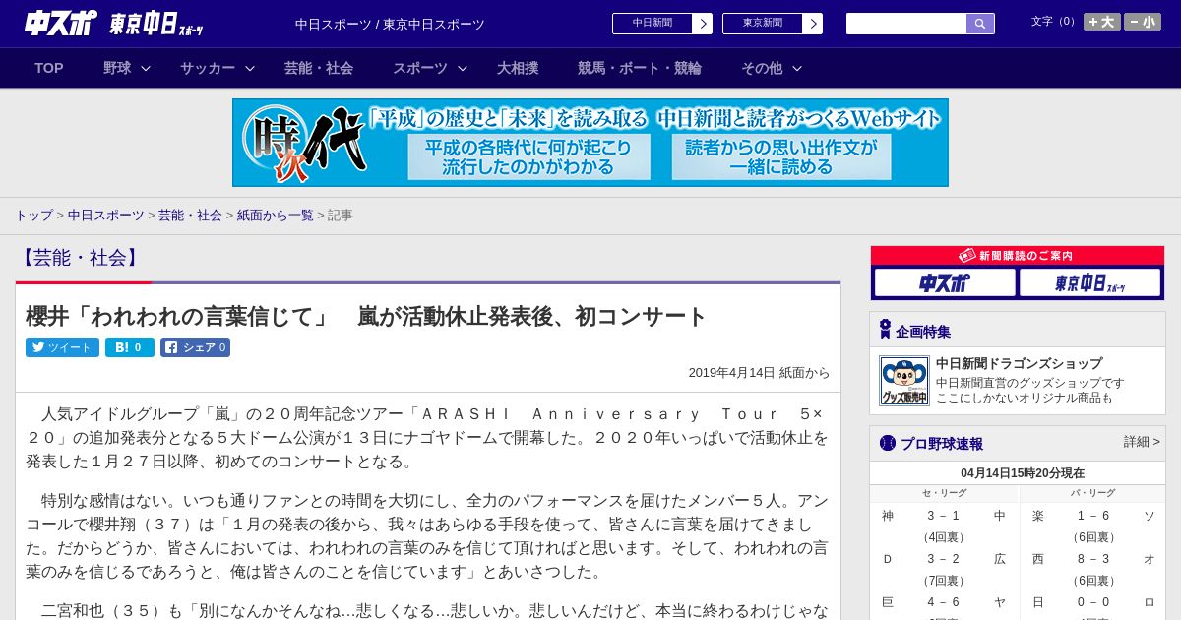Click 新聞購読のご案内 red header
Screen dimensions: 1181x620
click(1018, 256)
